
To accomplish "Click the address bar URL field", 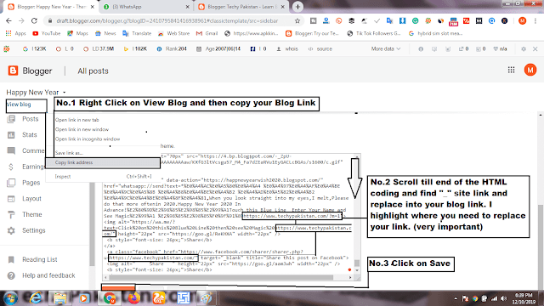I will point(167,20).
